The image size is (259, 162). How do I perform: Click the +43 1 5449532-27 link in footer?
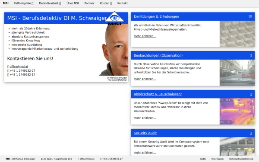112,159
